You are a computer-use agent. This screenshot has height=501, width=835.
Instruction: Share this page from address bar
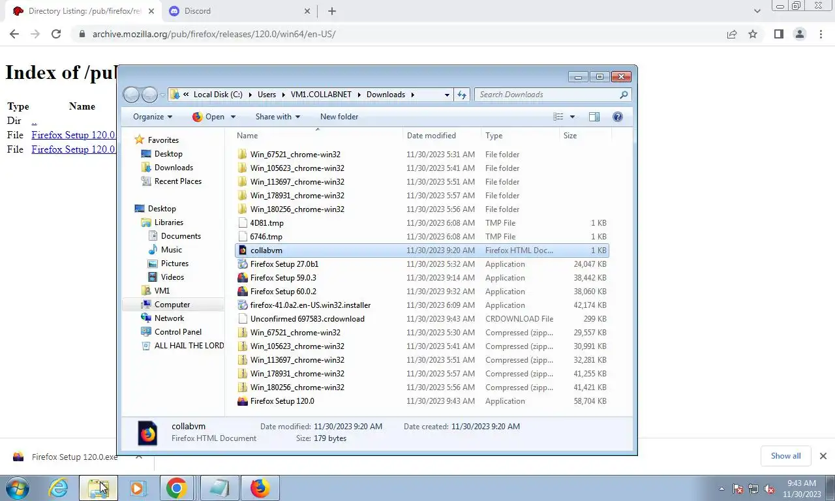[x=732, y=34]
